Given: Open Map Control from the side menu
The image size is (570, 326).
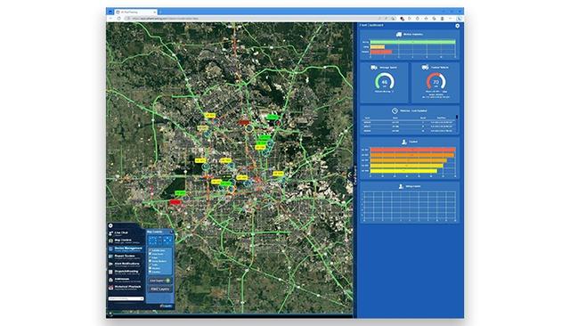Looking at the screenshot, I should (x=126, y=241).
